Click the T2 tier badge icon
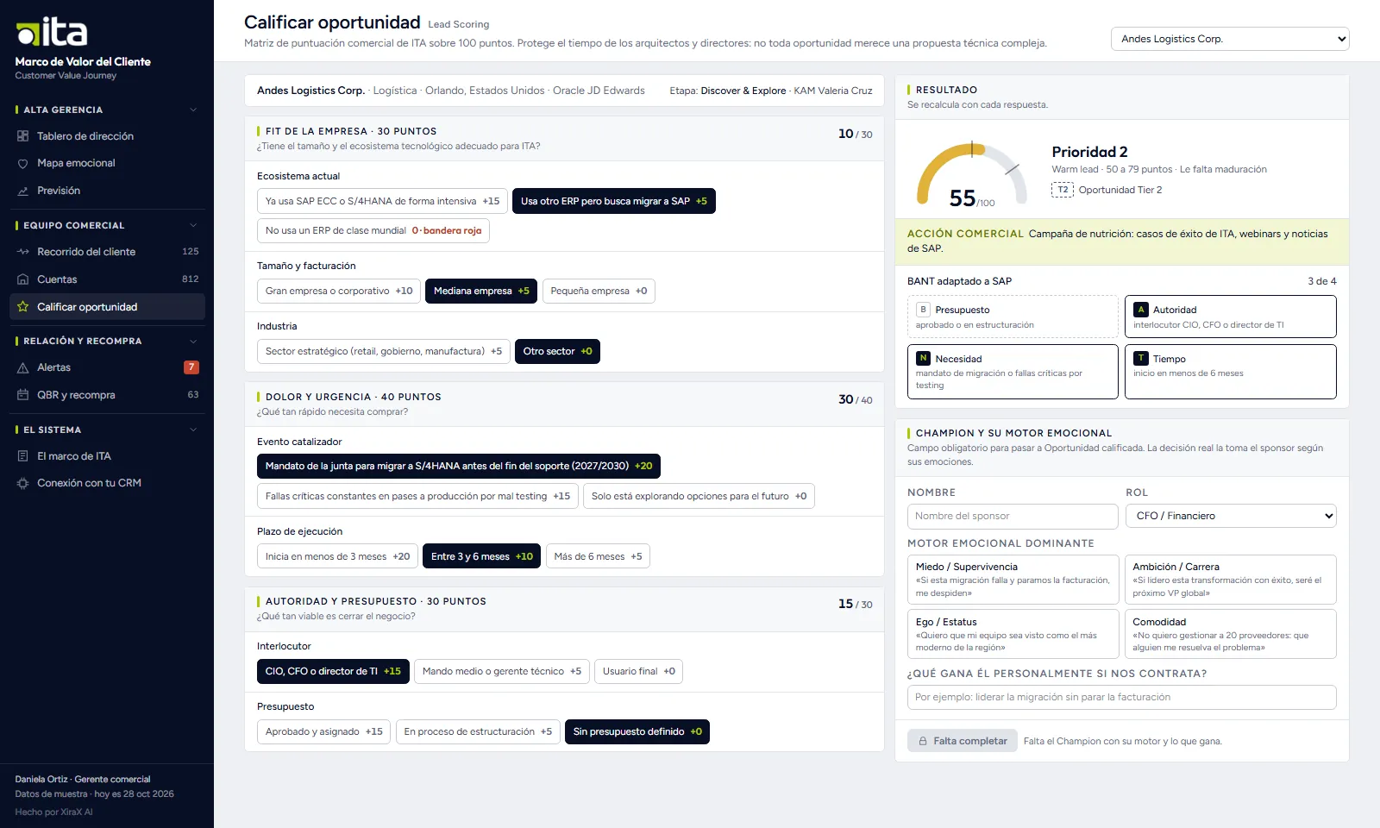The width and height of the screenshot is (1380, 828). click(x=1063, y=190)
